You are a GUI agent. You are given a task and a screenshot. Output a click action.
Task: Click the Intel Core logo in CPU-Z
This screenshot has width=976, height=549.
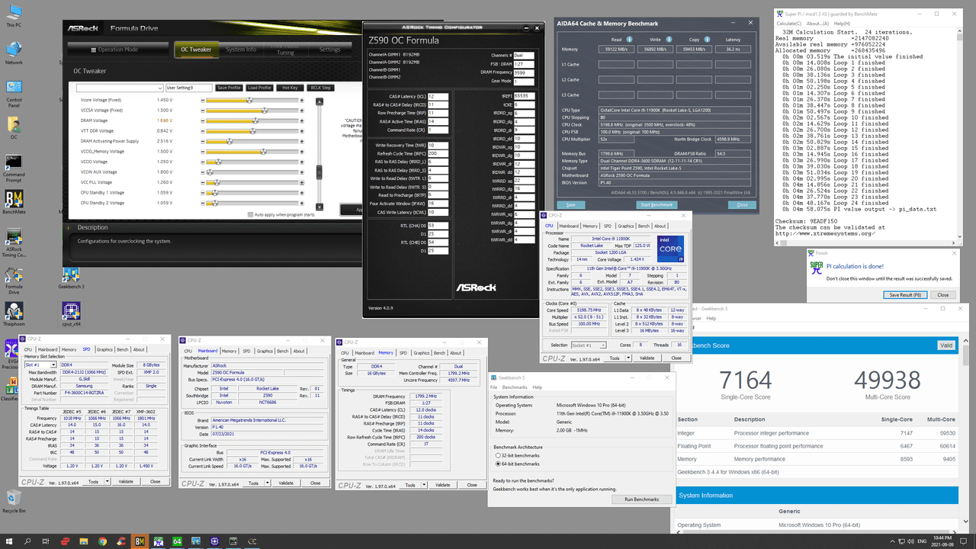[669, 249]
